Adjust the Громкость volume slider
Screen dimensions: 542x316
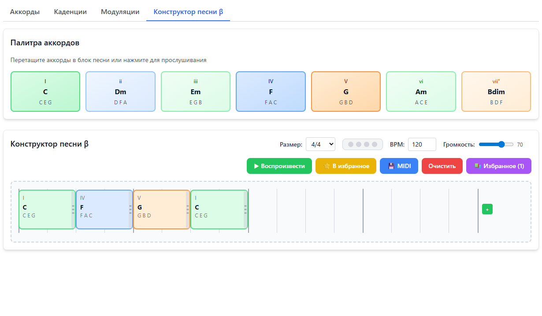496,144
